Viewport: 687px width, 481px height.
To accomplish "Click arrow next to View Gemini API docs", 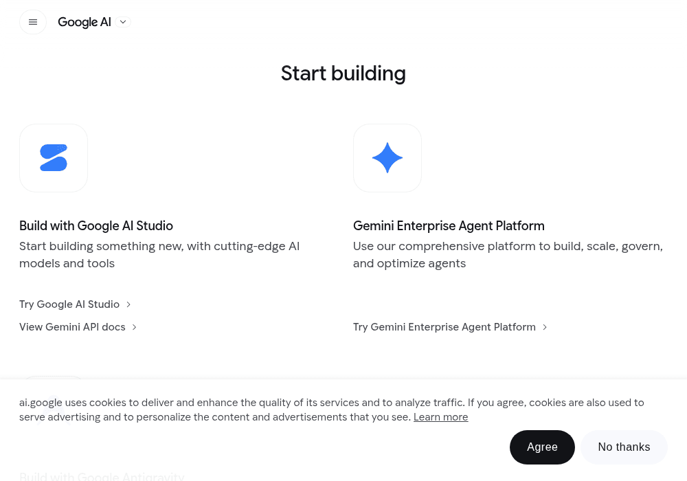I will (x=135, y=327).
